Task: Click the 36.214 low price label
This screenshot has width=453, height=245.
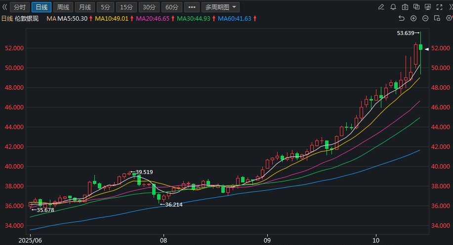Action: coord(173,205)
